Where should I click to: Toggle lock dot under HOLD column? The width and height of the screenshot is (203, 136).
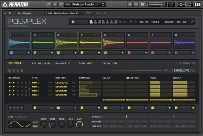[170, 108]
